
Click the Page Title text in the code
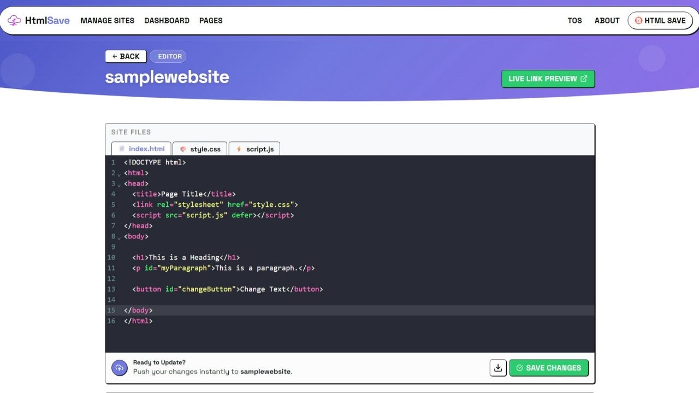182,194
